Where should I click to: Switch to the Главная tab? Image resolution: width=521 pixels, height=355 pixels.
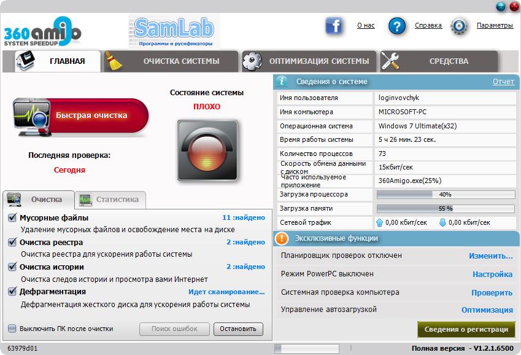[57, 61]
